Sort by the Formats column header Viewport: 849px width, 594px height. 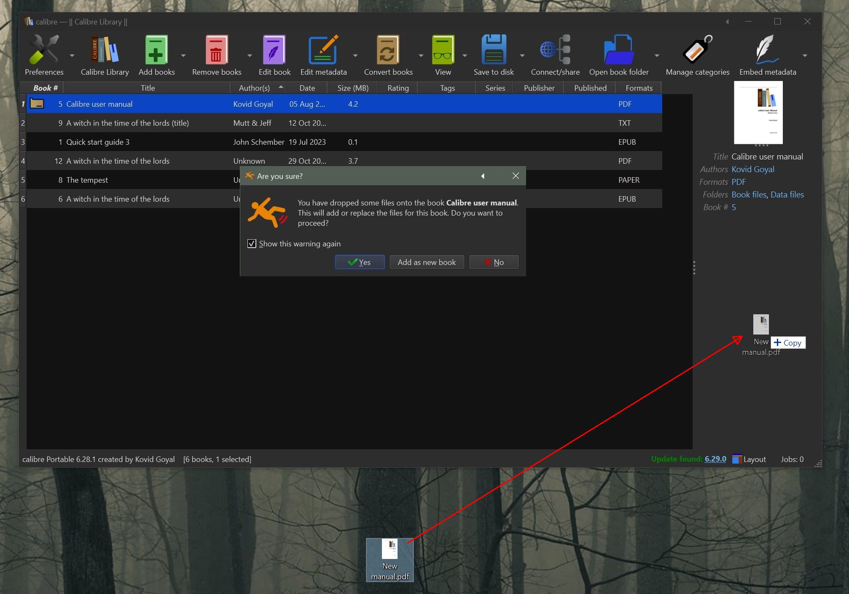coord(639,88)
